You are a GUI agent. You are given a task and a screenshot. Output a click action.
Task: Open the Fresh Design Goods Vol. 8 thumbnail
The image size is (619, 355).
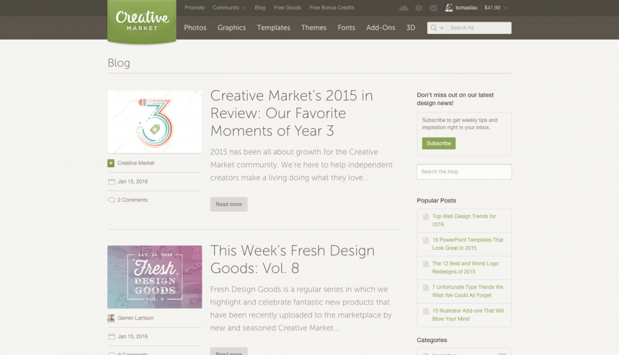(154, 277)
